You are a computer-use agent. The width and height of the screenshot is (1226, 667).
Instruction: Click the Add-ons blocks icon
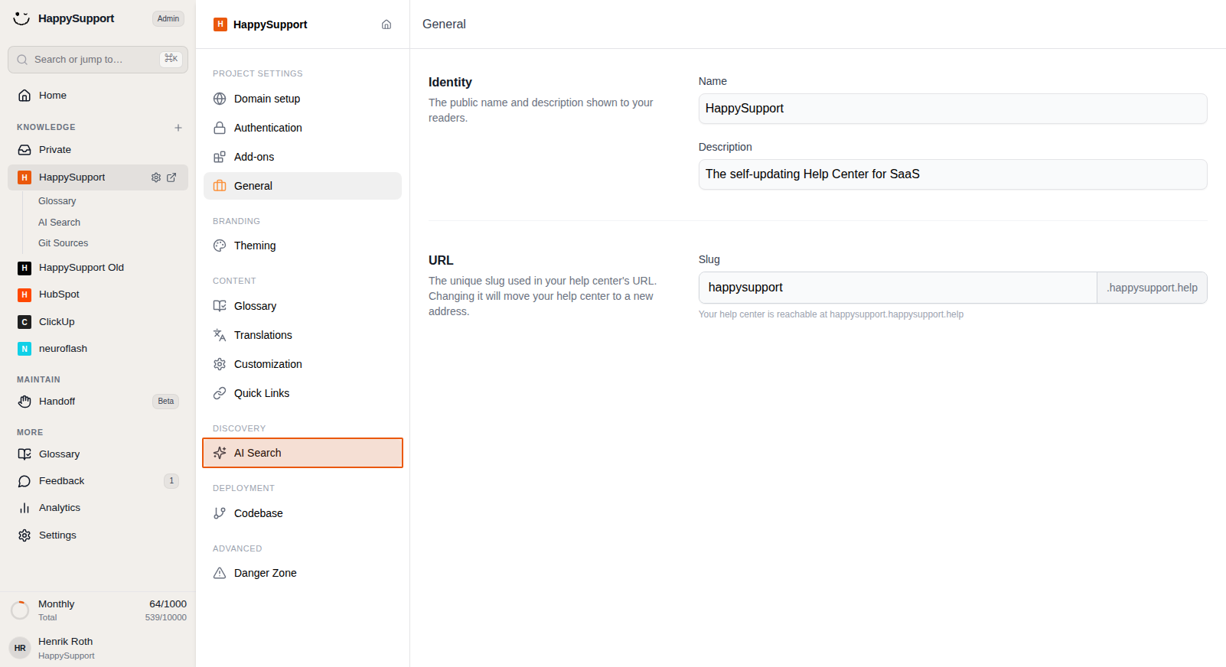click(x=220, y=157)
